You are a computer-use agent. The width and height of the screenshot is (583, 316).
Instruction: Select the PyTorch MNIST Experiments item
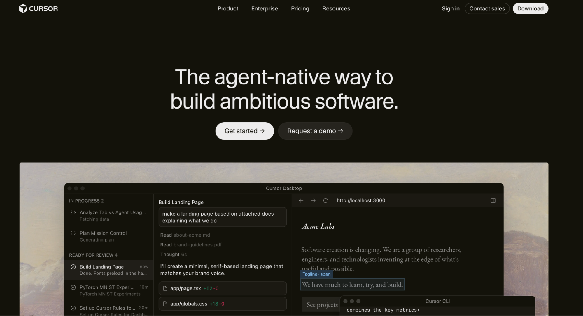coord(109,290)
